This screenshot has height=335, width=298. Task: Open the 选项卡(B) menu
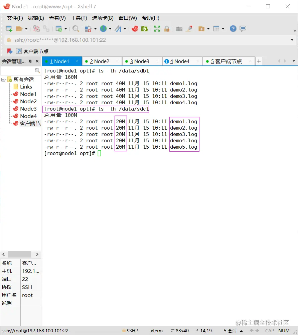[103, 18]
